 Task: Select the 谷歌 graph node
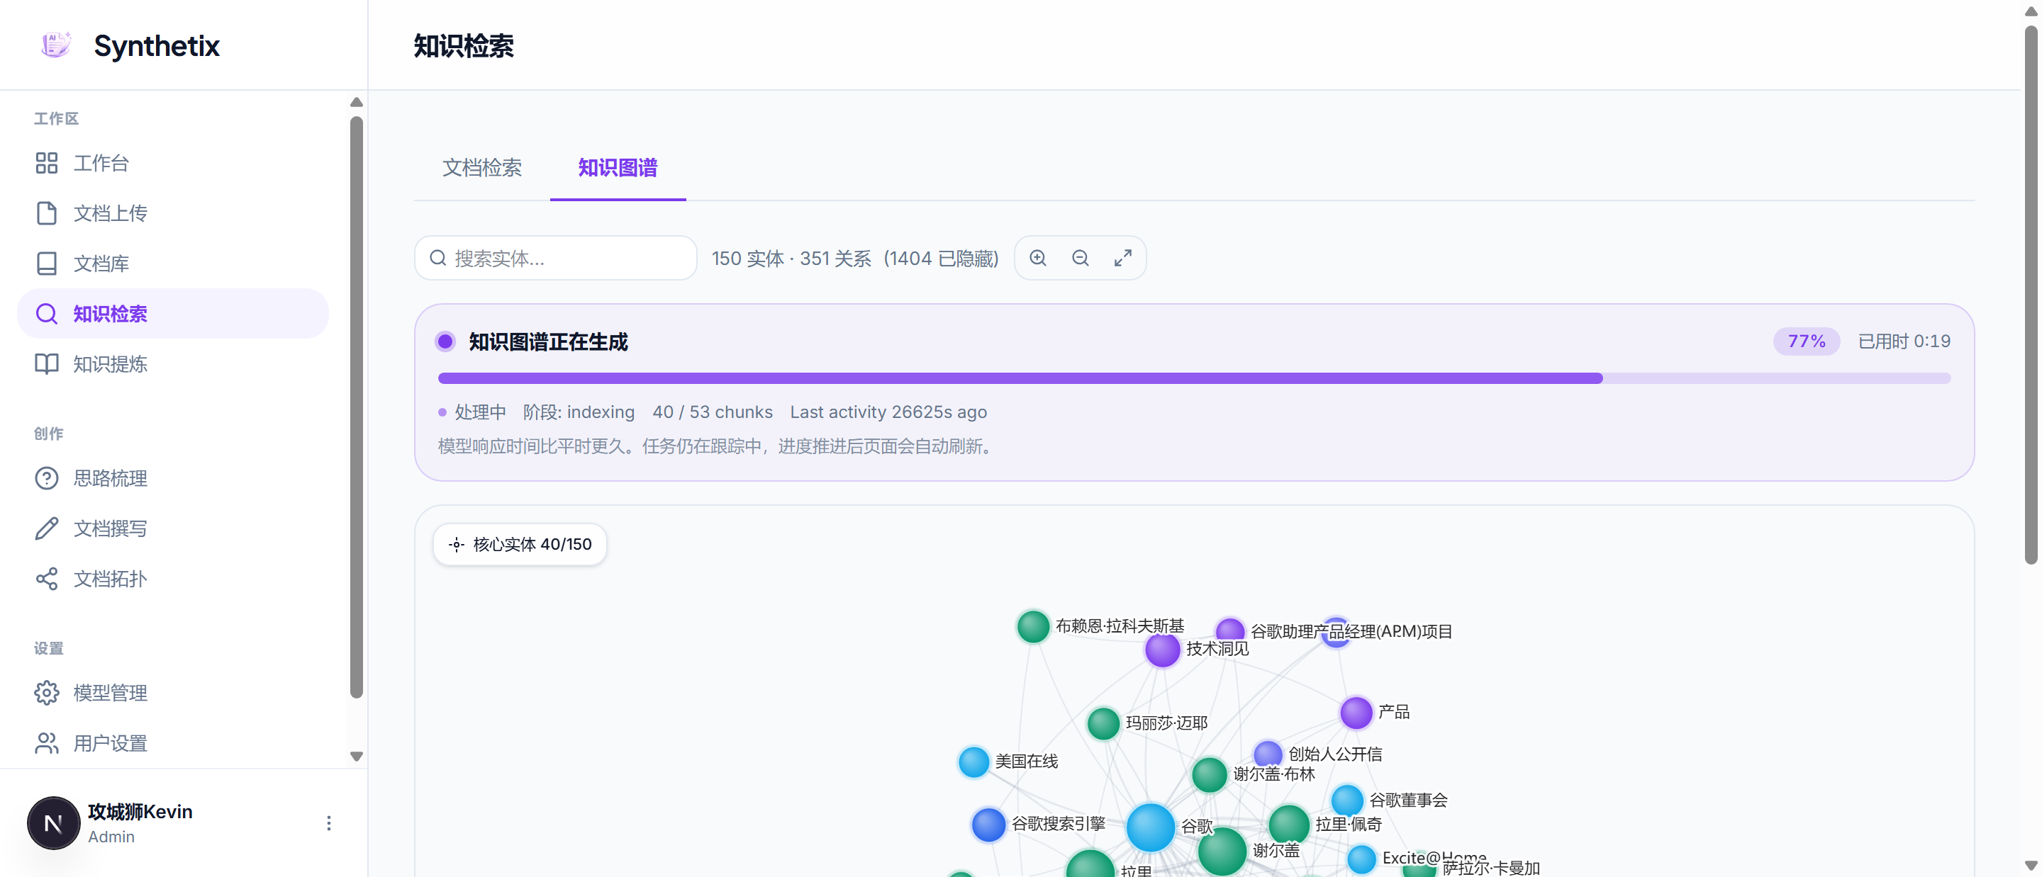pos(1150,827)
